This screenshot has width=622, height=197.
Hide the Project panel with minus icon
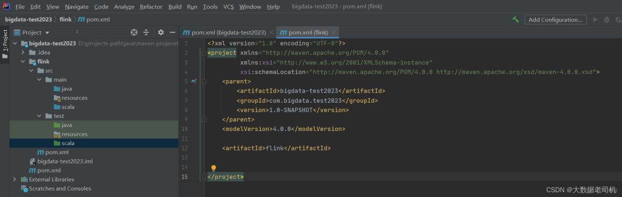[172, 32]
